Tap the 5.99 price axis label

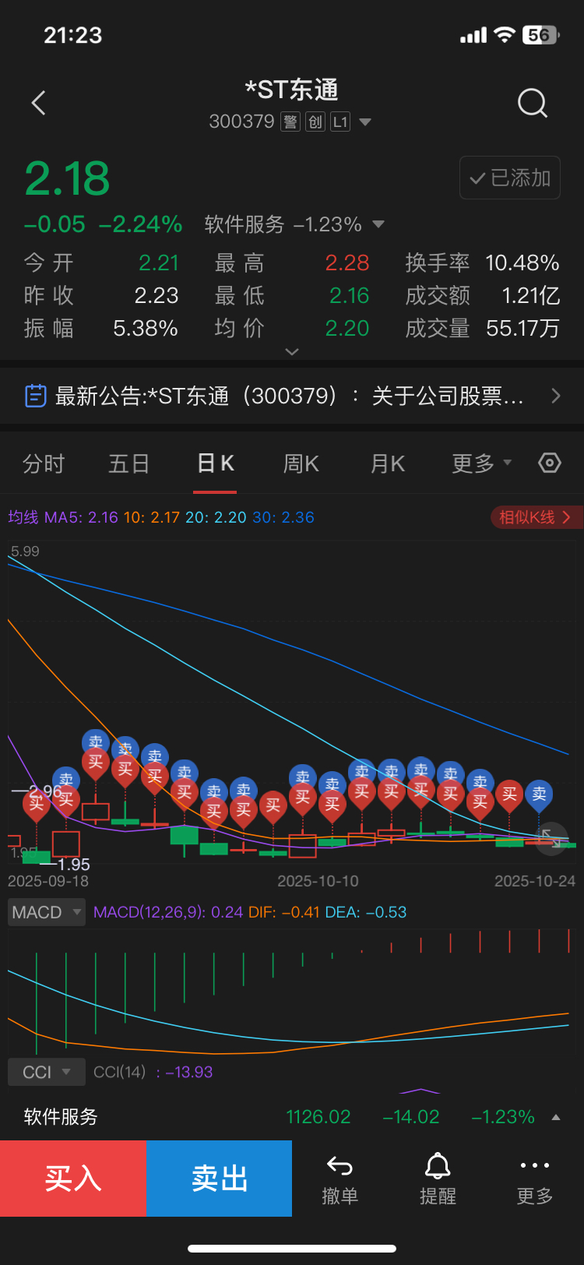point(25,551)
